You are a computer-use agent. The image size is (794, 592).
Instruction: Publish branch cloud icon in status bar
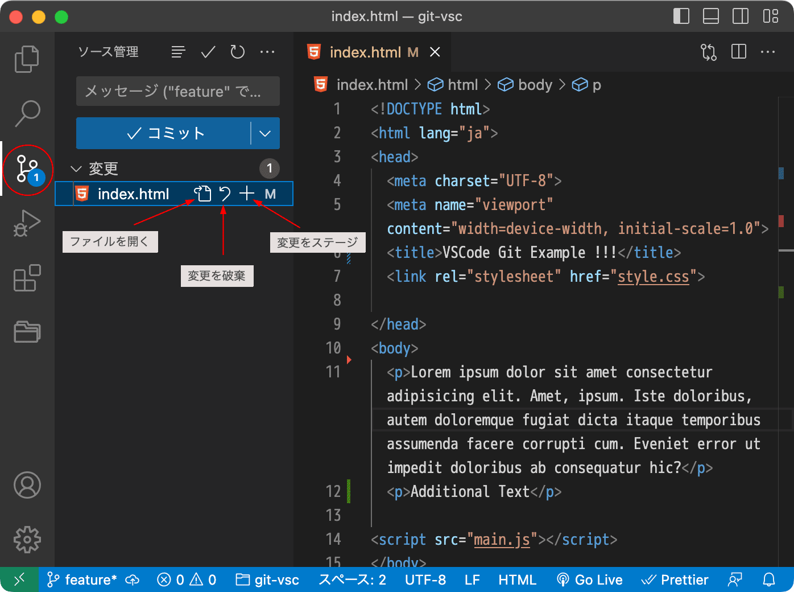[133, 579]
